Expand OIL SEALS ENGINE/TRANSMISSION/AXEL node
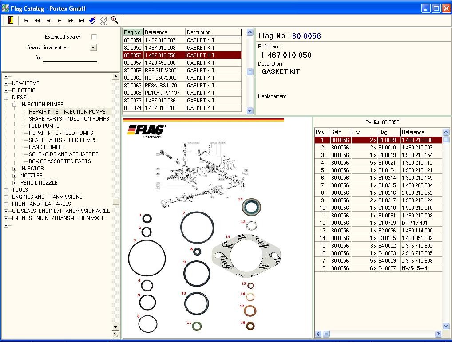The width and height of the screenshot is (452, 342). [6, 211]
